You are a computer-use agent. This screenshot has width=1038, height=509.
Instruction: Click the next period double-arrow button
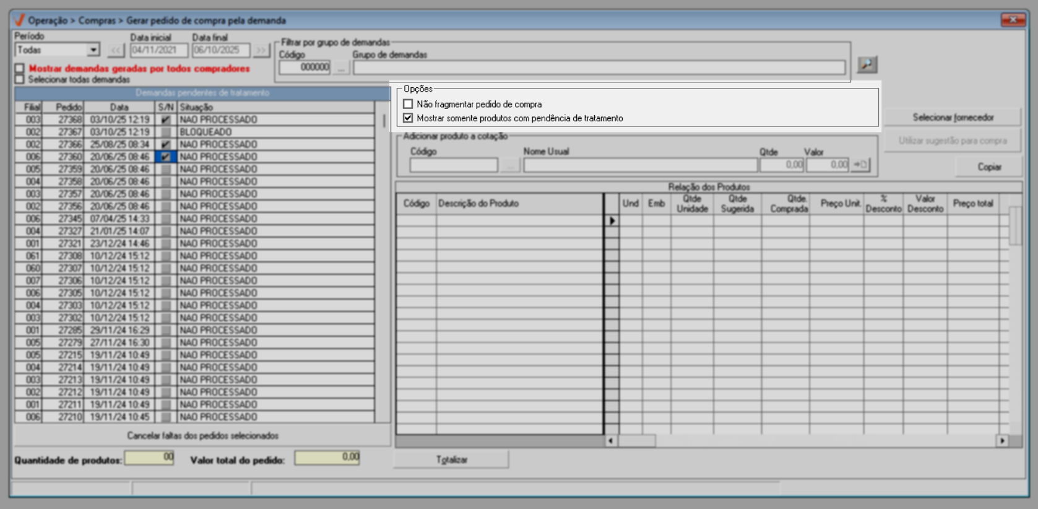[261, 50]
